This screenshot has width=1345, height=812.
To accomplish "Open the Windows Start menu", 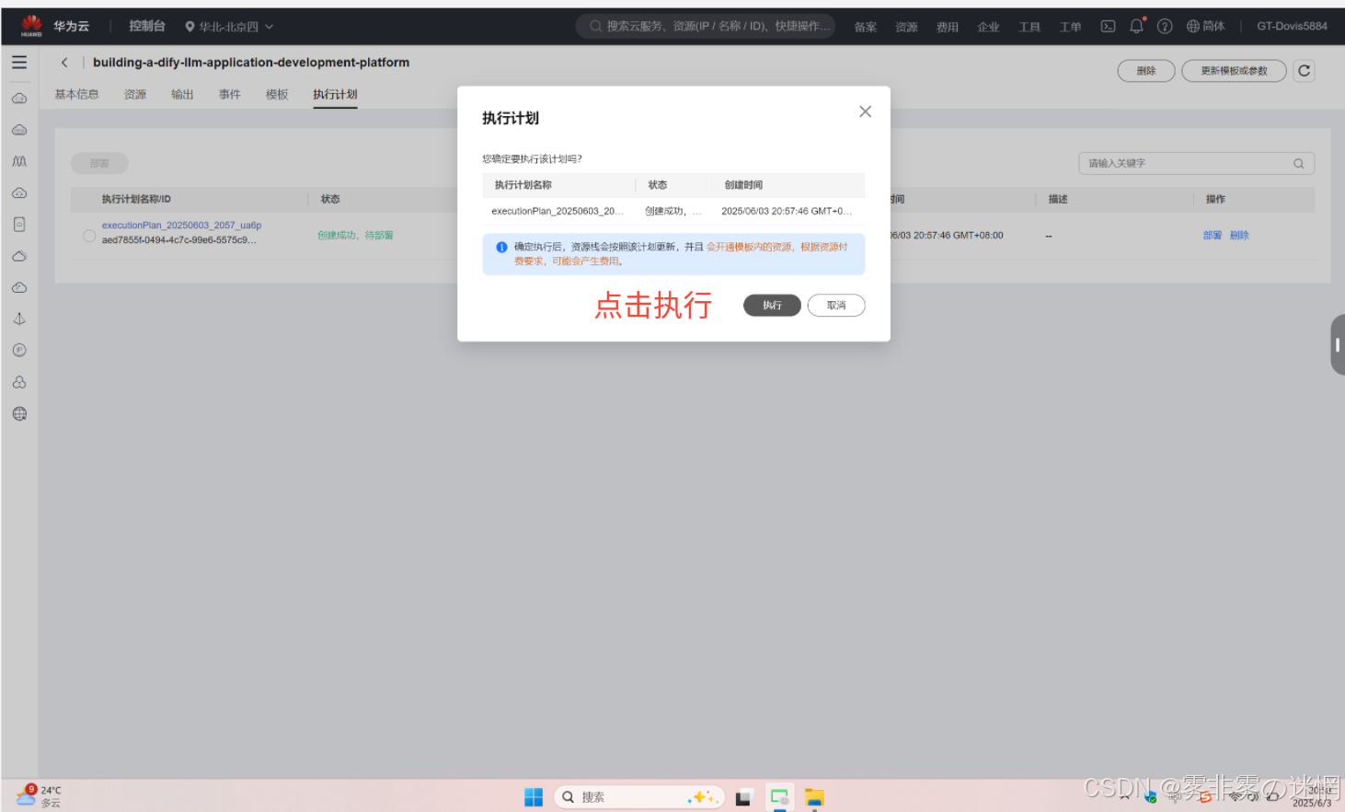I will point(534,797).
